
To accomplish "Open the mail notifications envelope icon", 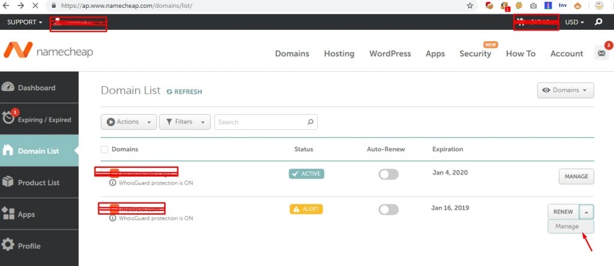I will 601,53.
